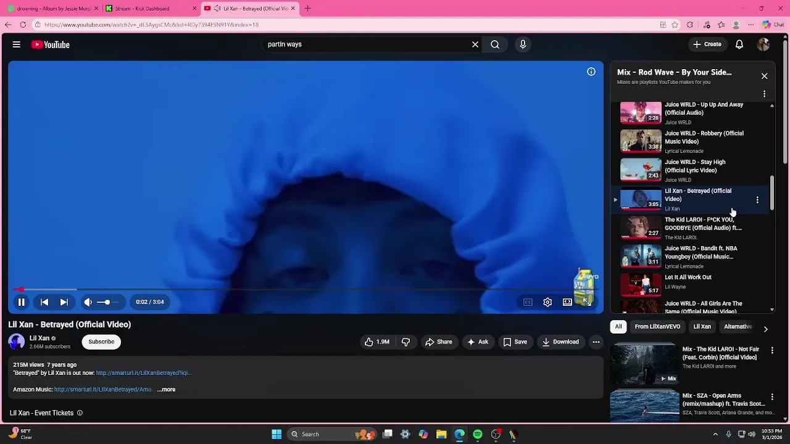
Task: Adjust the volume slider
Action: pyautogui.click(x=107, y=302)
